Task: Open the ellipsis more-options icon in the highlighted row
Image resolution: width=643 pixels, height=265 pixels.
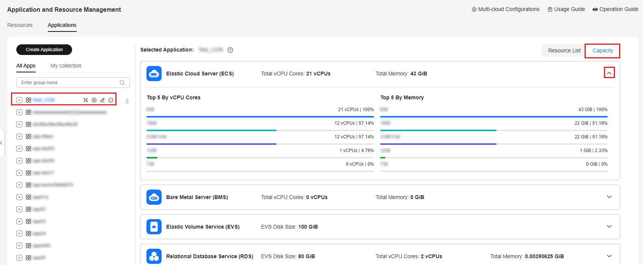Action: click(111, 100)
